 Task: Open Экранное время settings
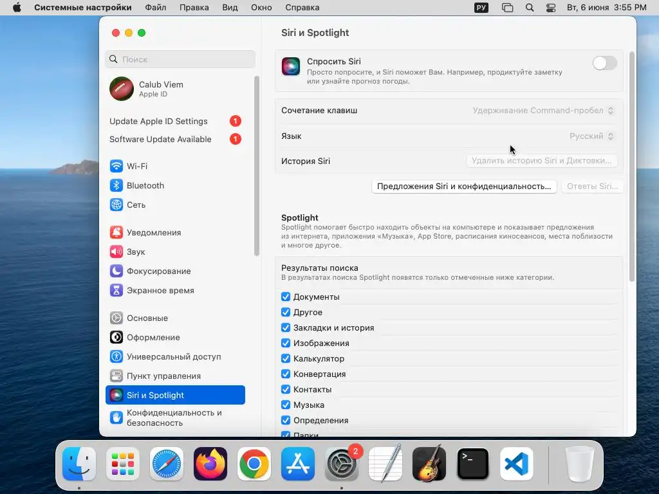[x=175, y=290]
